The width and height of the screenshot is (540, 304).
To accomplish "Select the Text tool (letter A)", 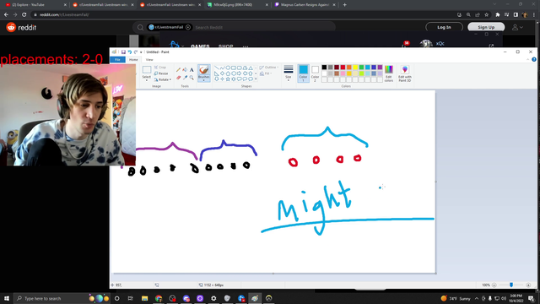I will (x=192, y=70).
